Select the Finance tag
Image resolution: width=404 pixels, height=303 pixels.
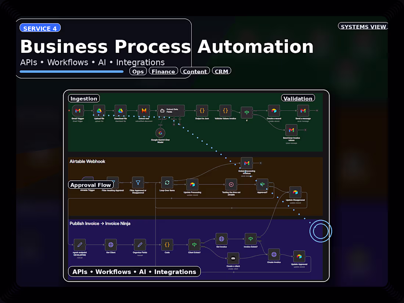[163, 71]
